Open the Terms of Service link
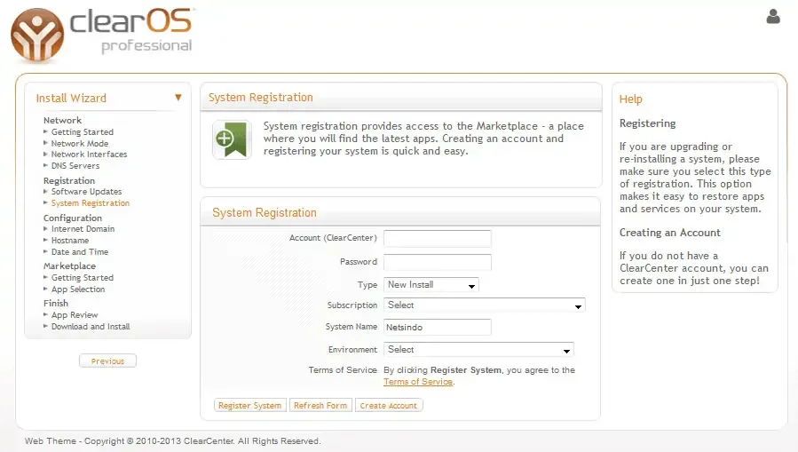Image resolution: width=798 pixels, height=452 pixels. click(418, 382)
